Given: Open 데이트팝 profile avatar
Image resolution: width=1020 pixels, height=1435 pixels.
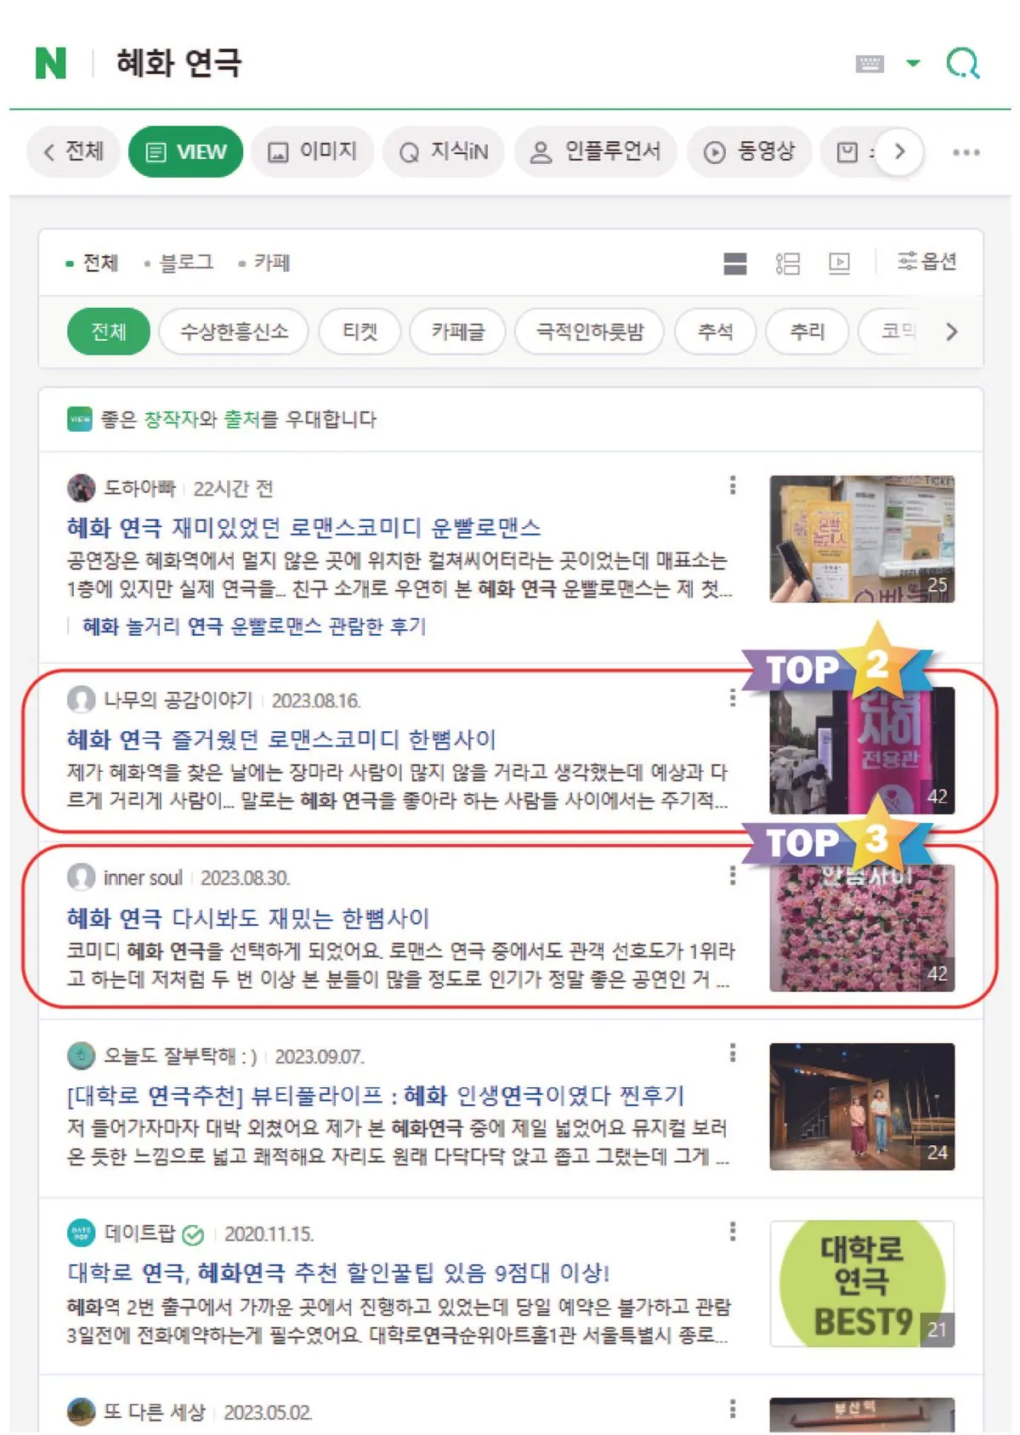Looking at the screenshot, I should (x=81, y=1234).
